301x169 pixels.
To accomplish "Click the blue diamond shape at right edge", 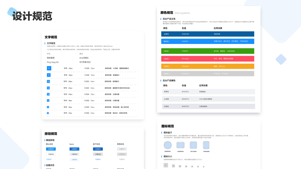I will pyautogui.click(x=281, y=59).
